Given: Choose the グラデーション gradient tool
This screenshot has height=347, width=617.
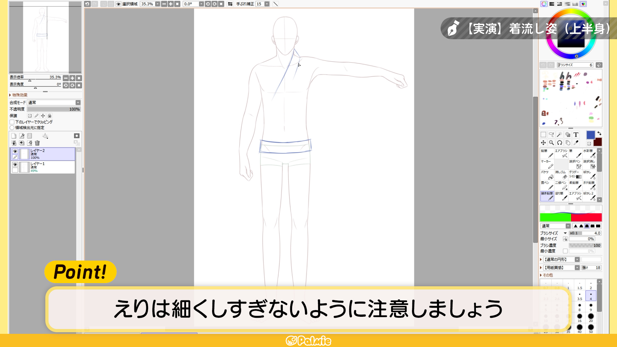Looking at the screenshot, I should click(x=576, y=174).
